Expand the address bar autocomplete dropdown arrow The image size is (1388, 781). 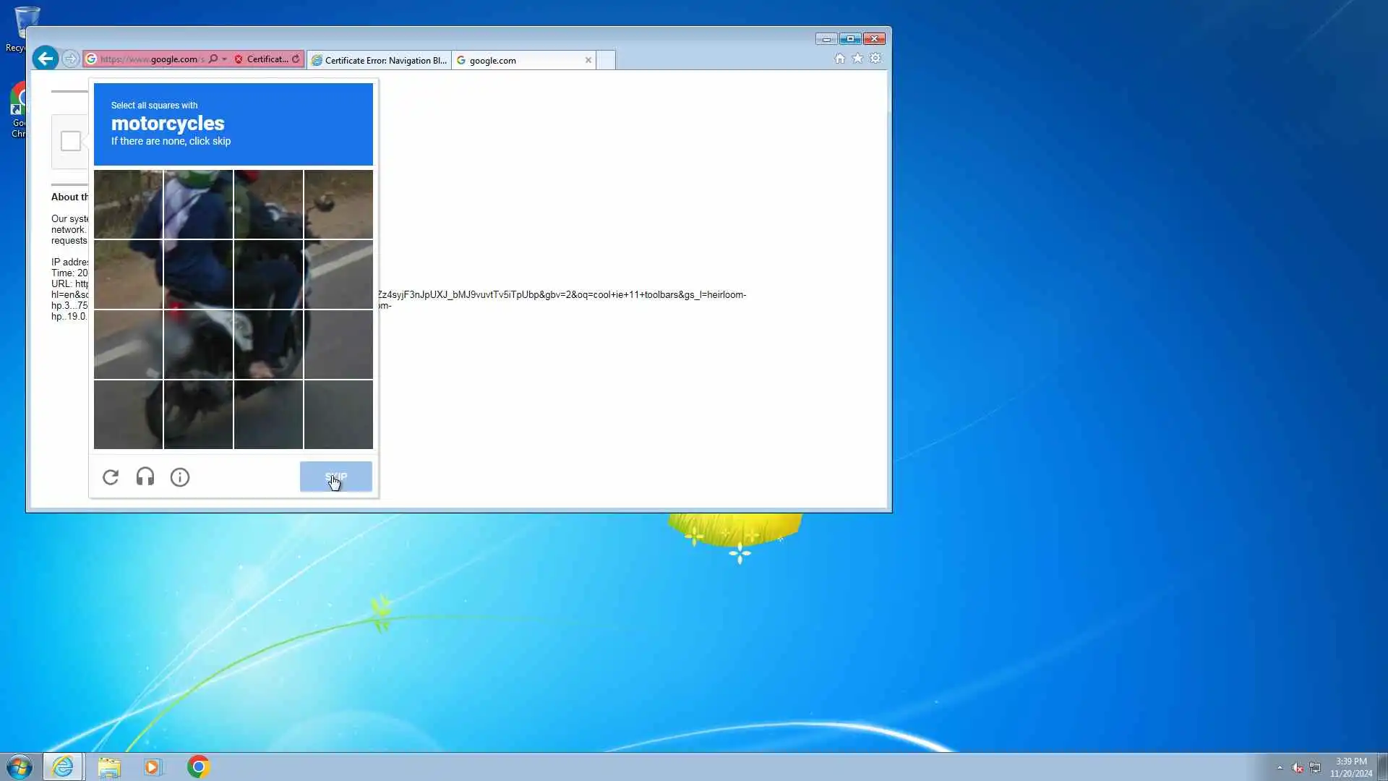pos(225,59)
